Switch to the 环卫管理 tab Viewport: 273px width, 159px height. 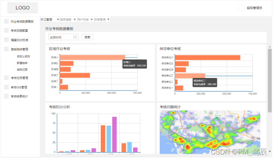47,19
